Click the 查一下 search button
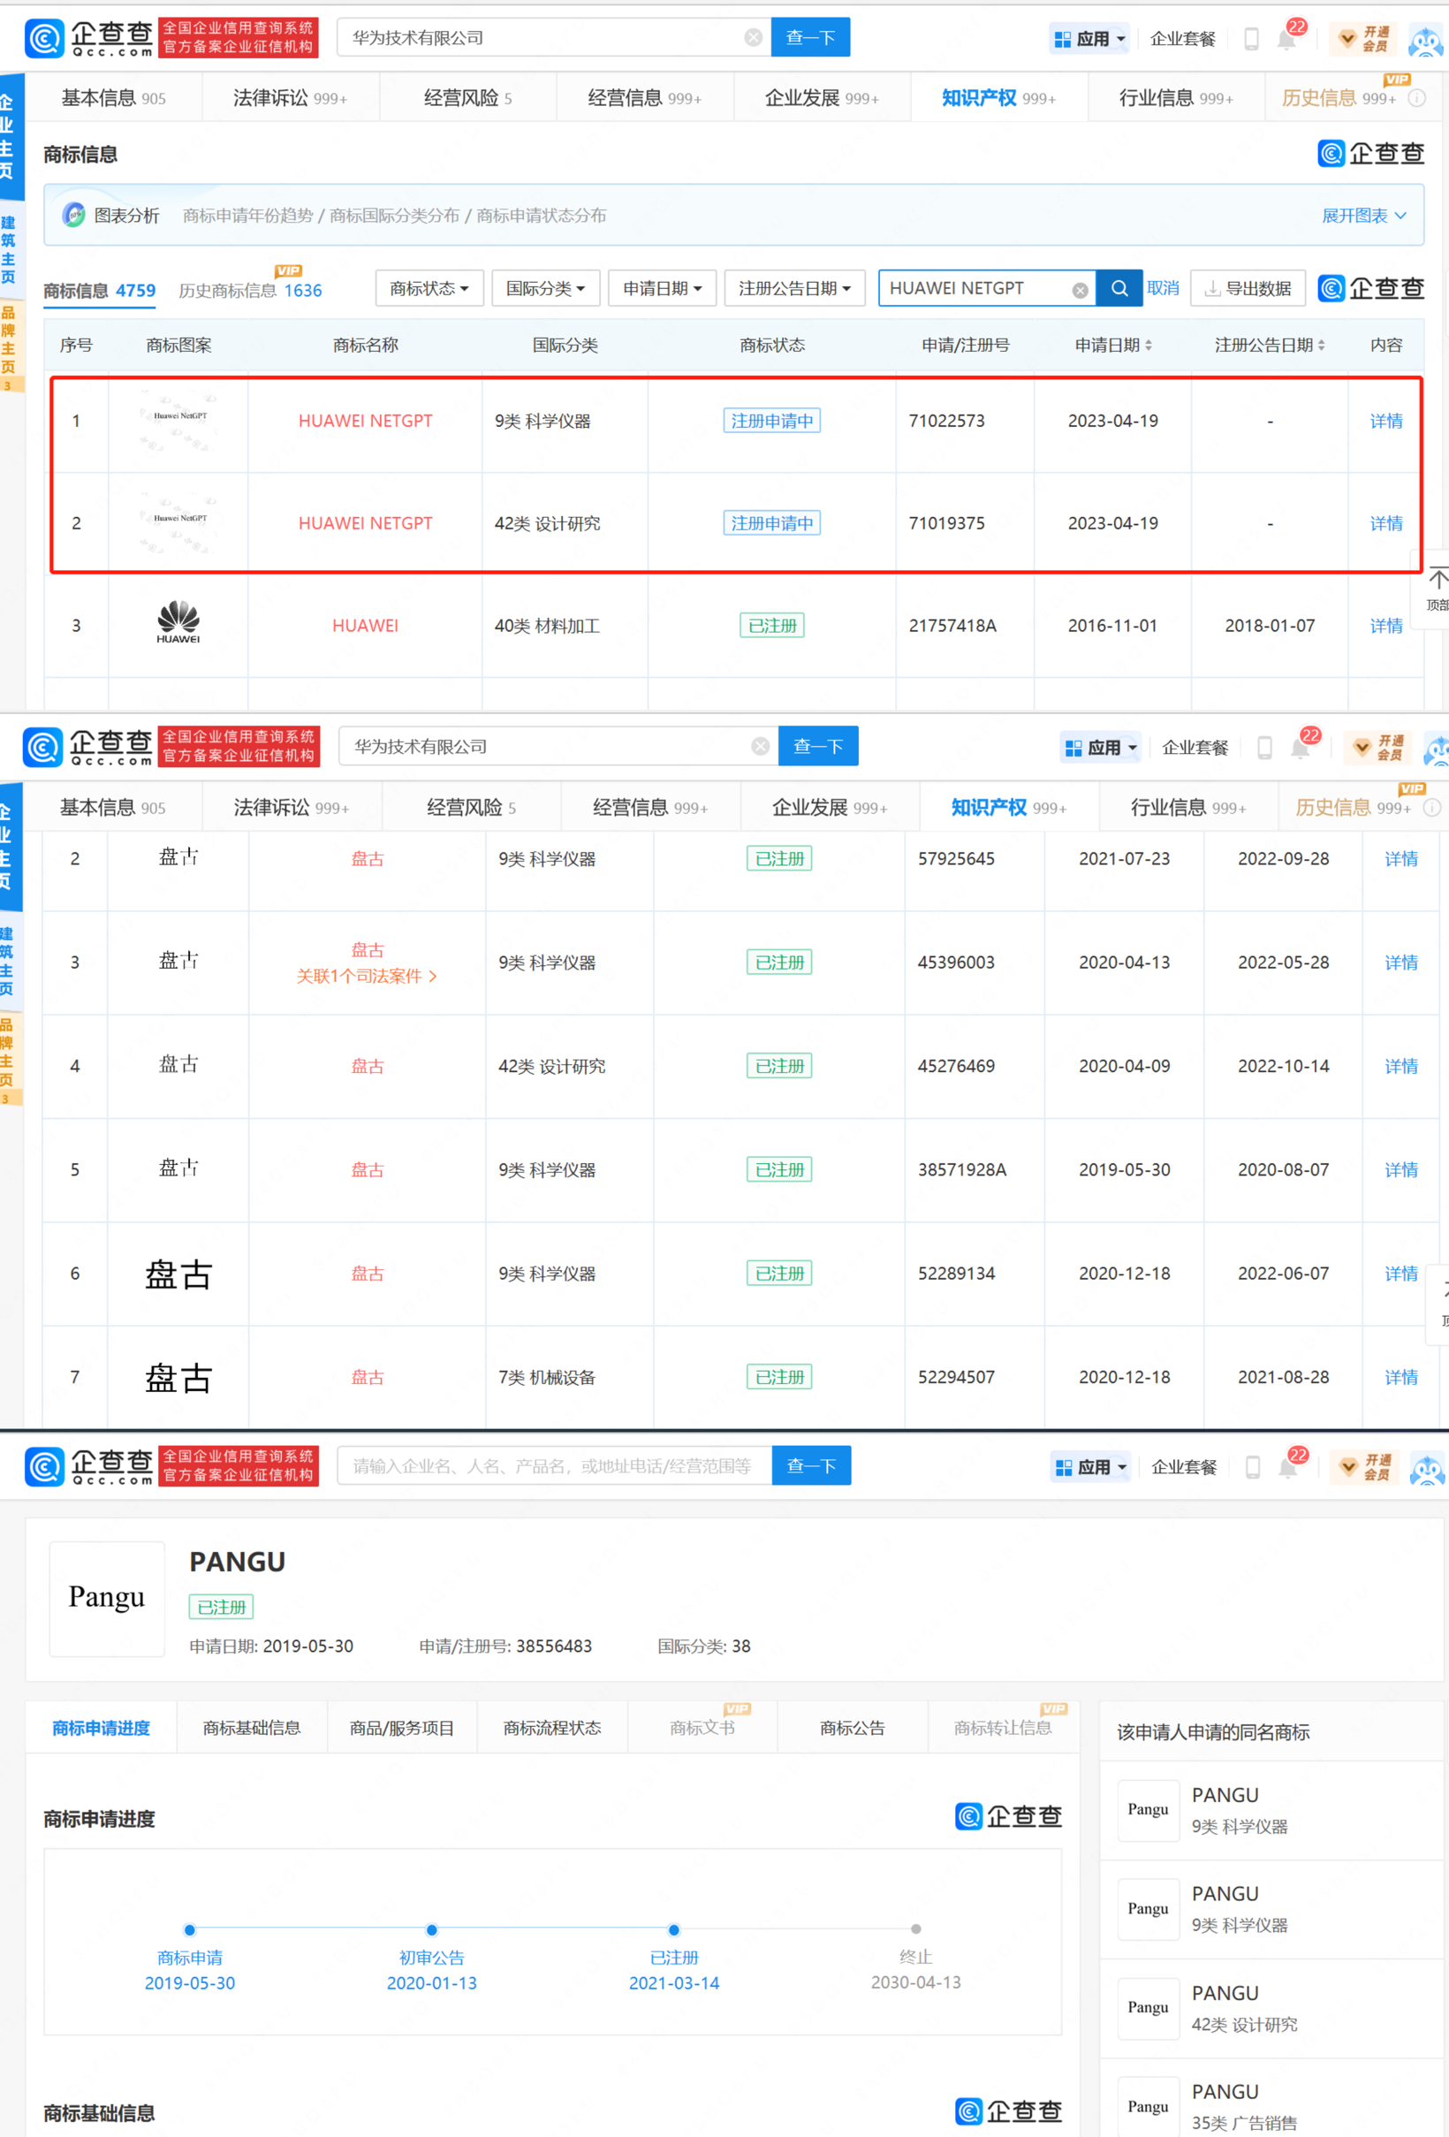 [809, 37]
